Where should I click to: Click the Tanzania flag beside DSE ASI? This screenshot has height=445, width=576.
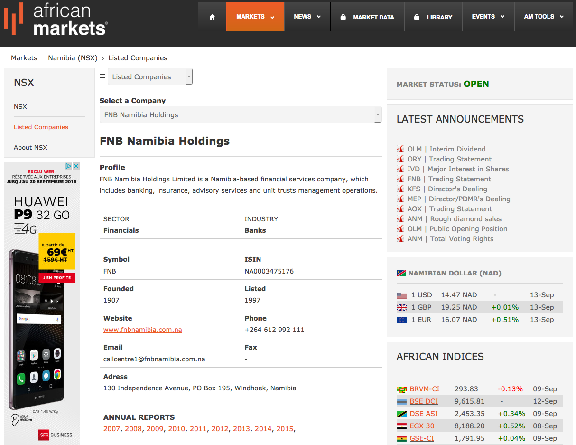tap(402, 414)
